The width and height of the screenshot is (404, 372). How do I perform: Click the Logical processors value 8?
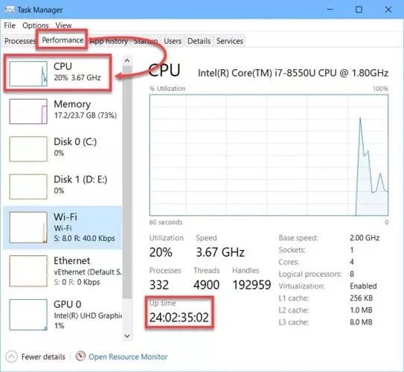[x=352, y=274]
